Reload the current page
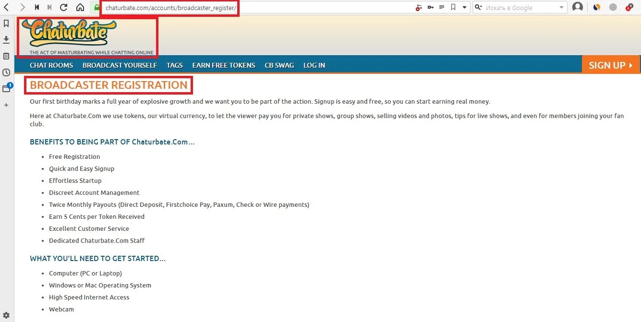The height and width of the screenshot is (322, 641). [63, 7]
